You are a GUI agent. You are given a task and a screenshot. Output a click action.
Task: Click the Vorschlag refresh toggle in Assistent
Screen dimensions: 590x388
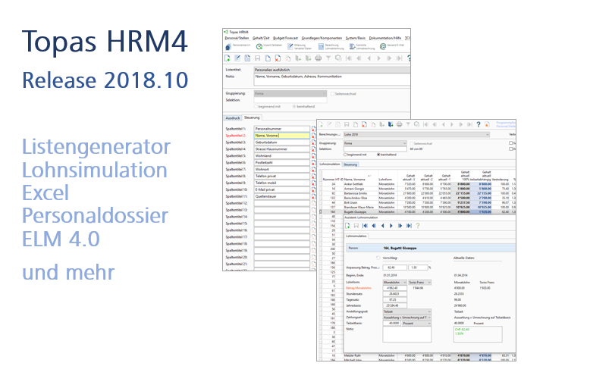pyautogui.click(x=378, y=258)
